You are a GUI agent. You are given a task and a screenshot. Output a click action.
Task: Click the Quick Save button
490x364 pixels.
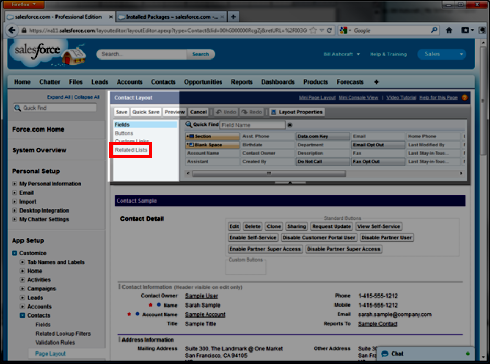tap(146, 112)
